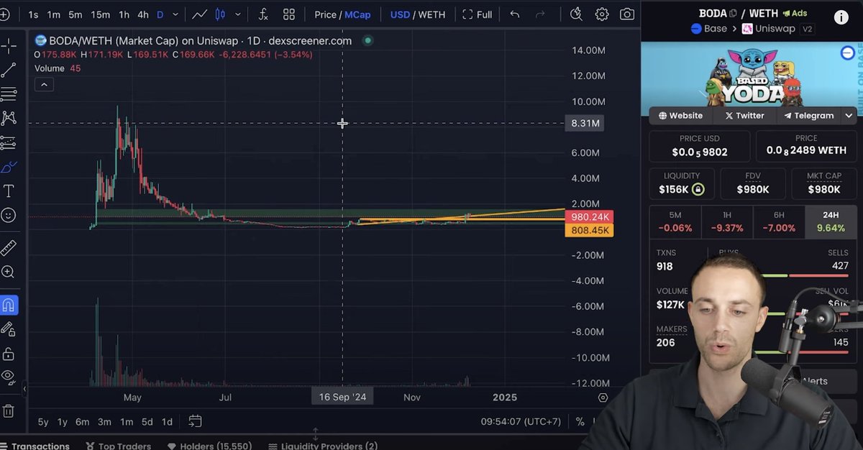Open the go-to-date calendar icon
The height and width of the screenshot is (450, 863).
click(195, 421)
